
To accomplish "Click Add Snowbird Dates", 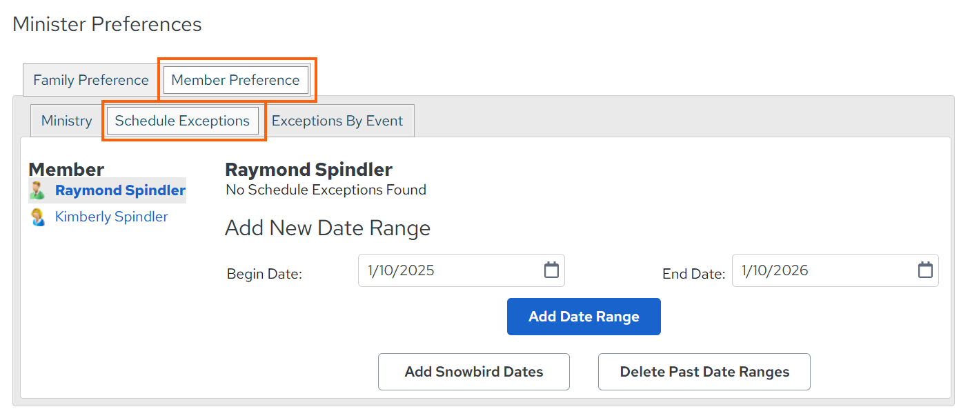I will (474, 372).
